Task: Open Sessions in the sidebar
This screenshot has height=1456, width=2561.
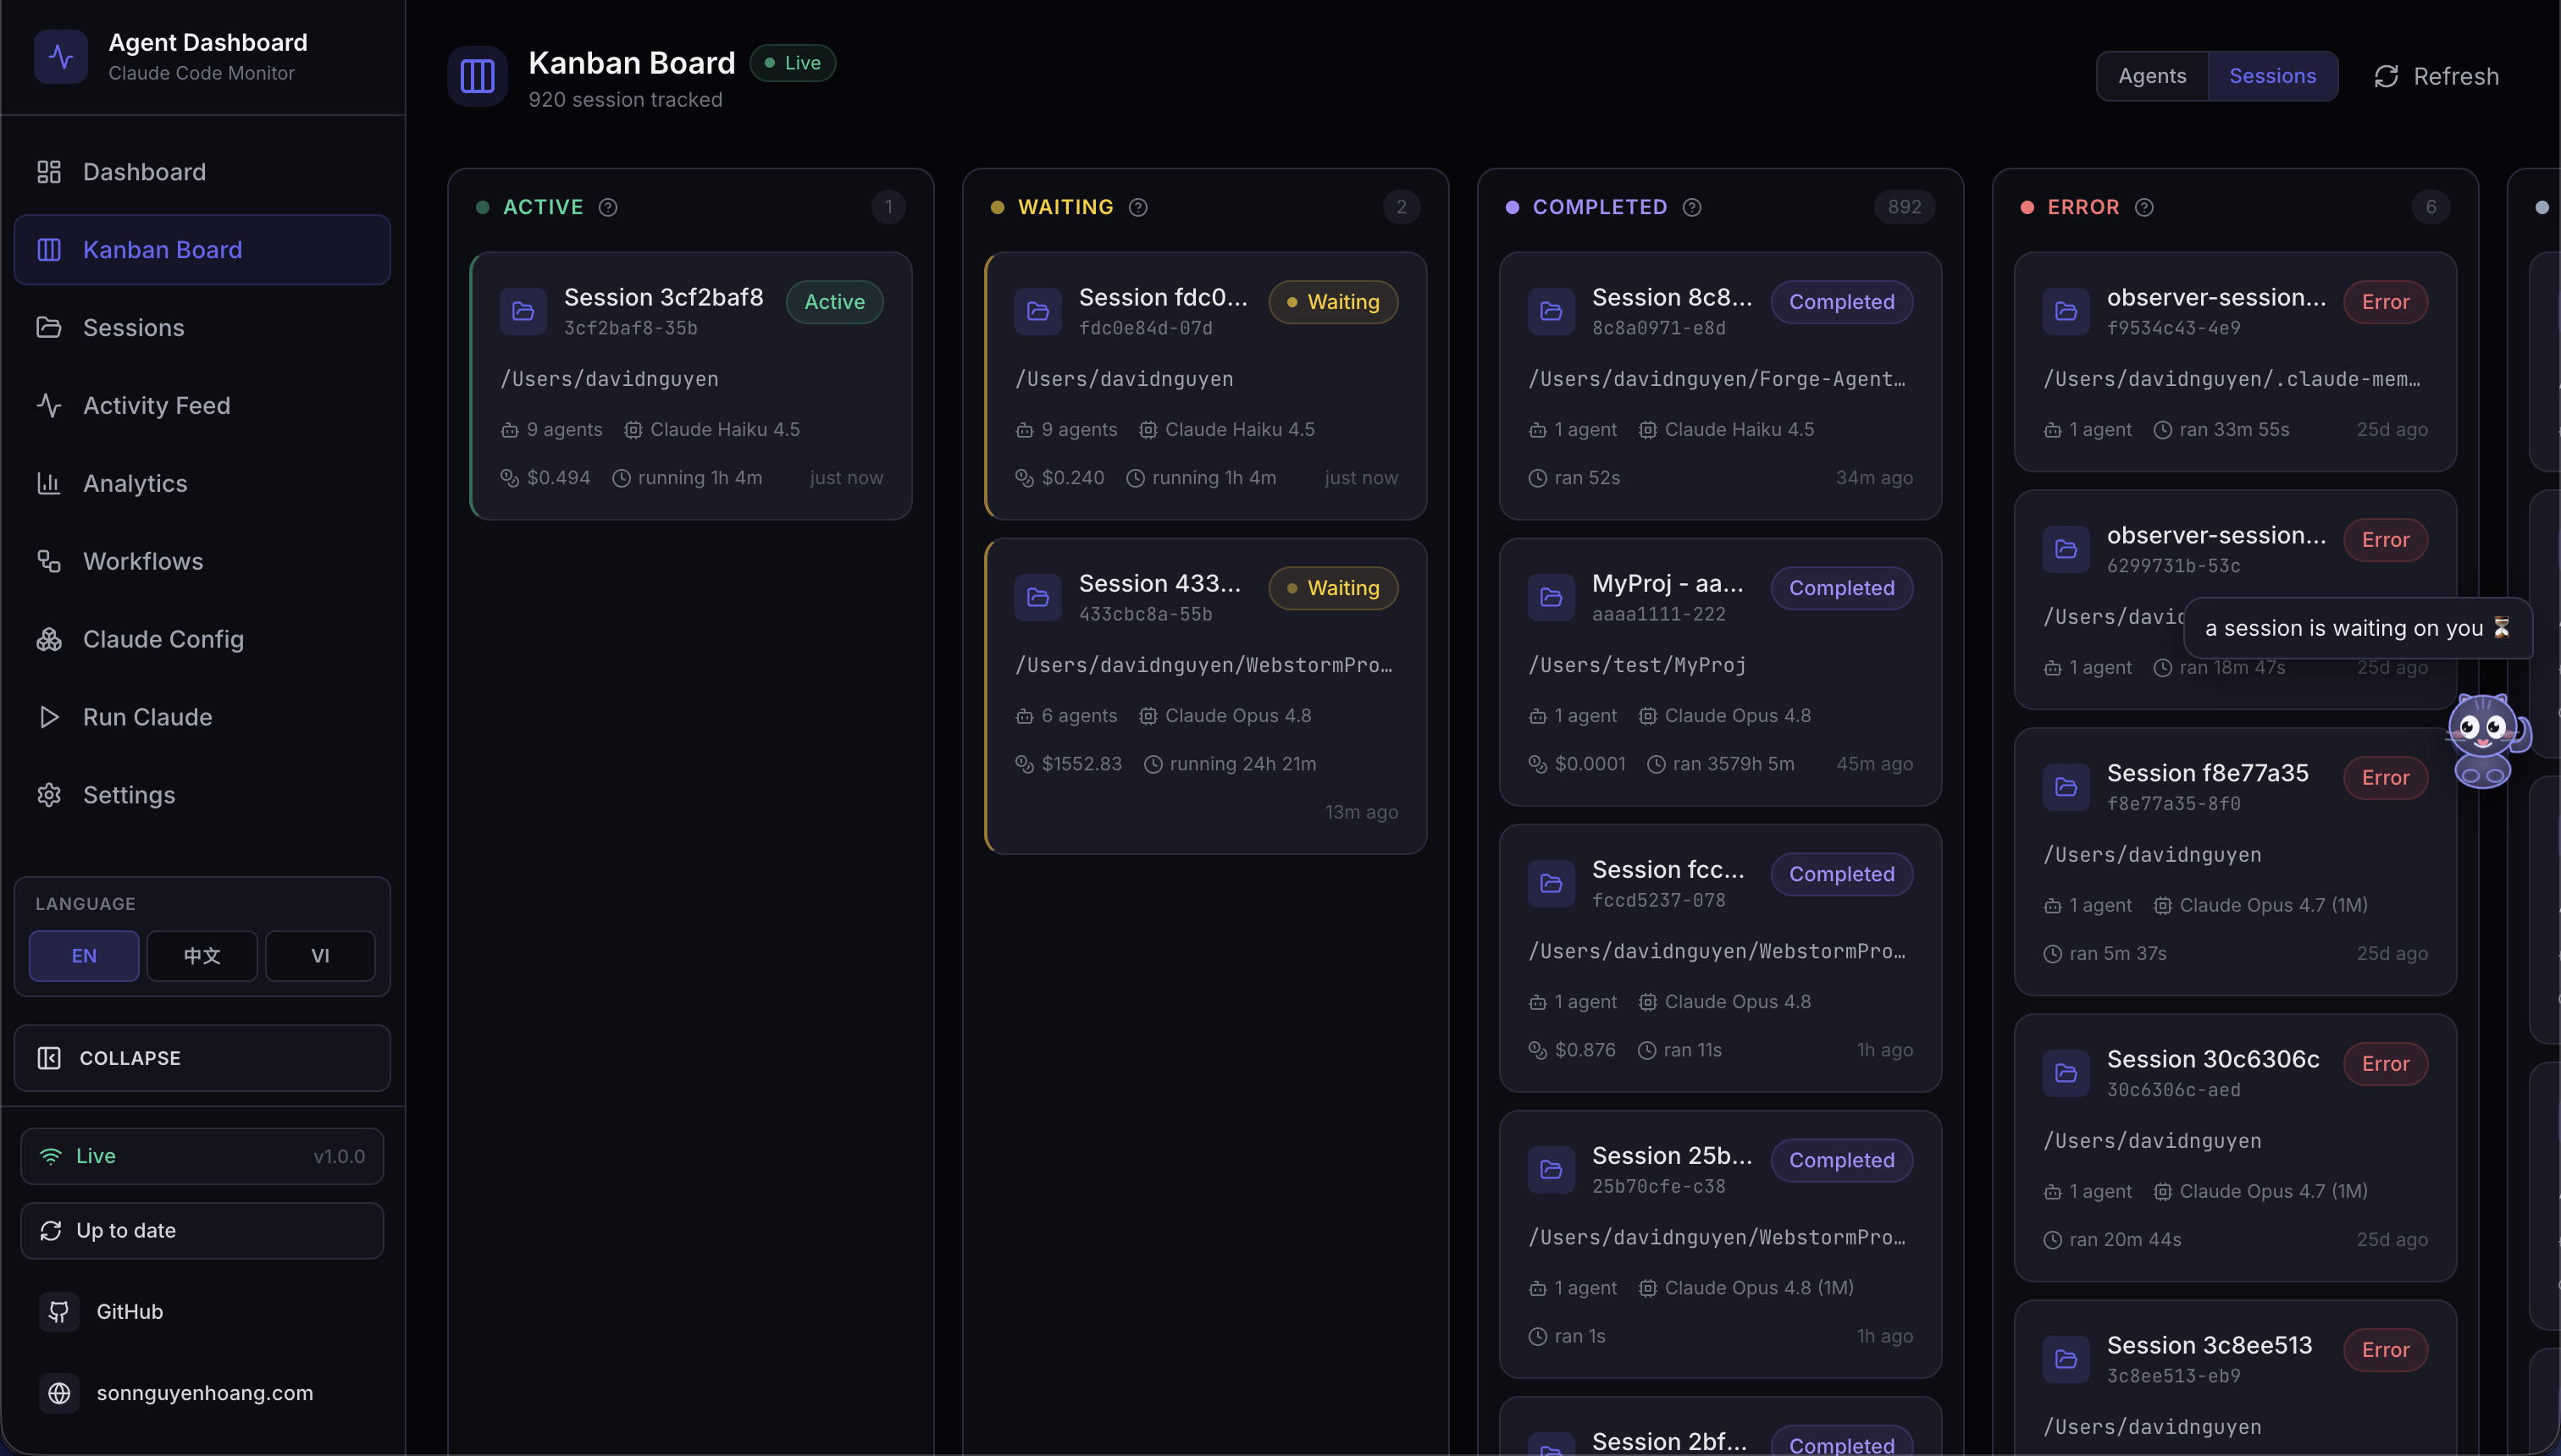Action: pyautogui.click(x=202, y=328)
